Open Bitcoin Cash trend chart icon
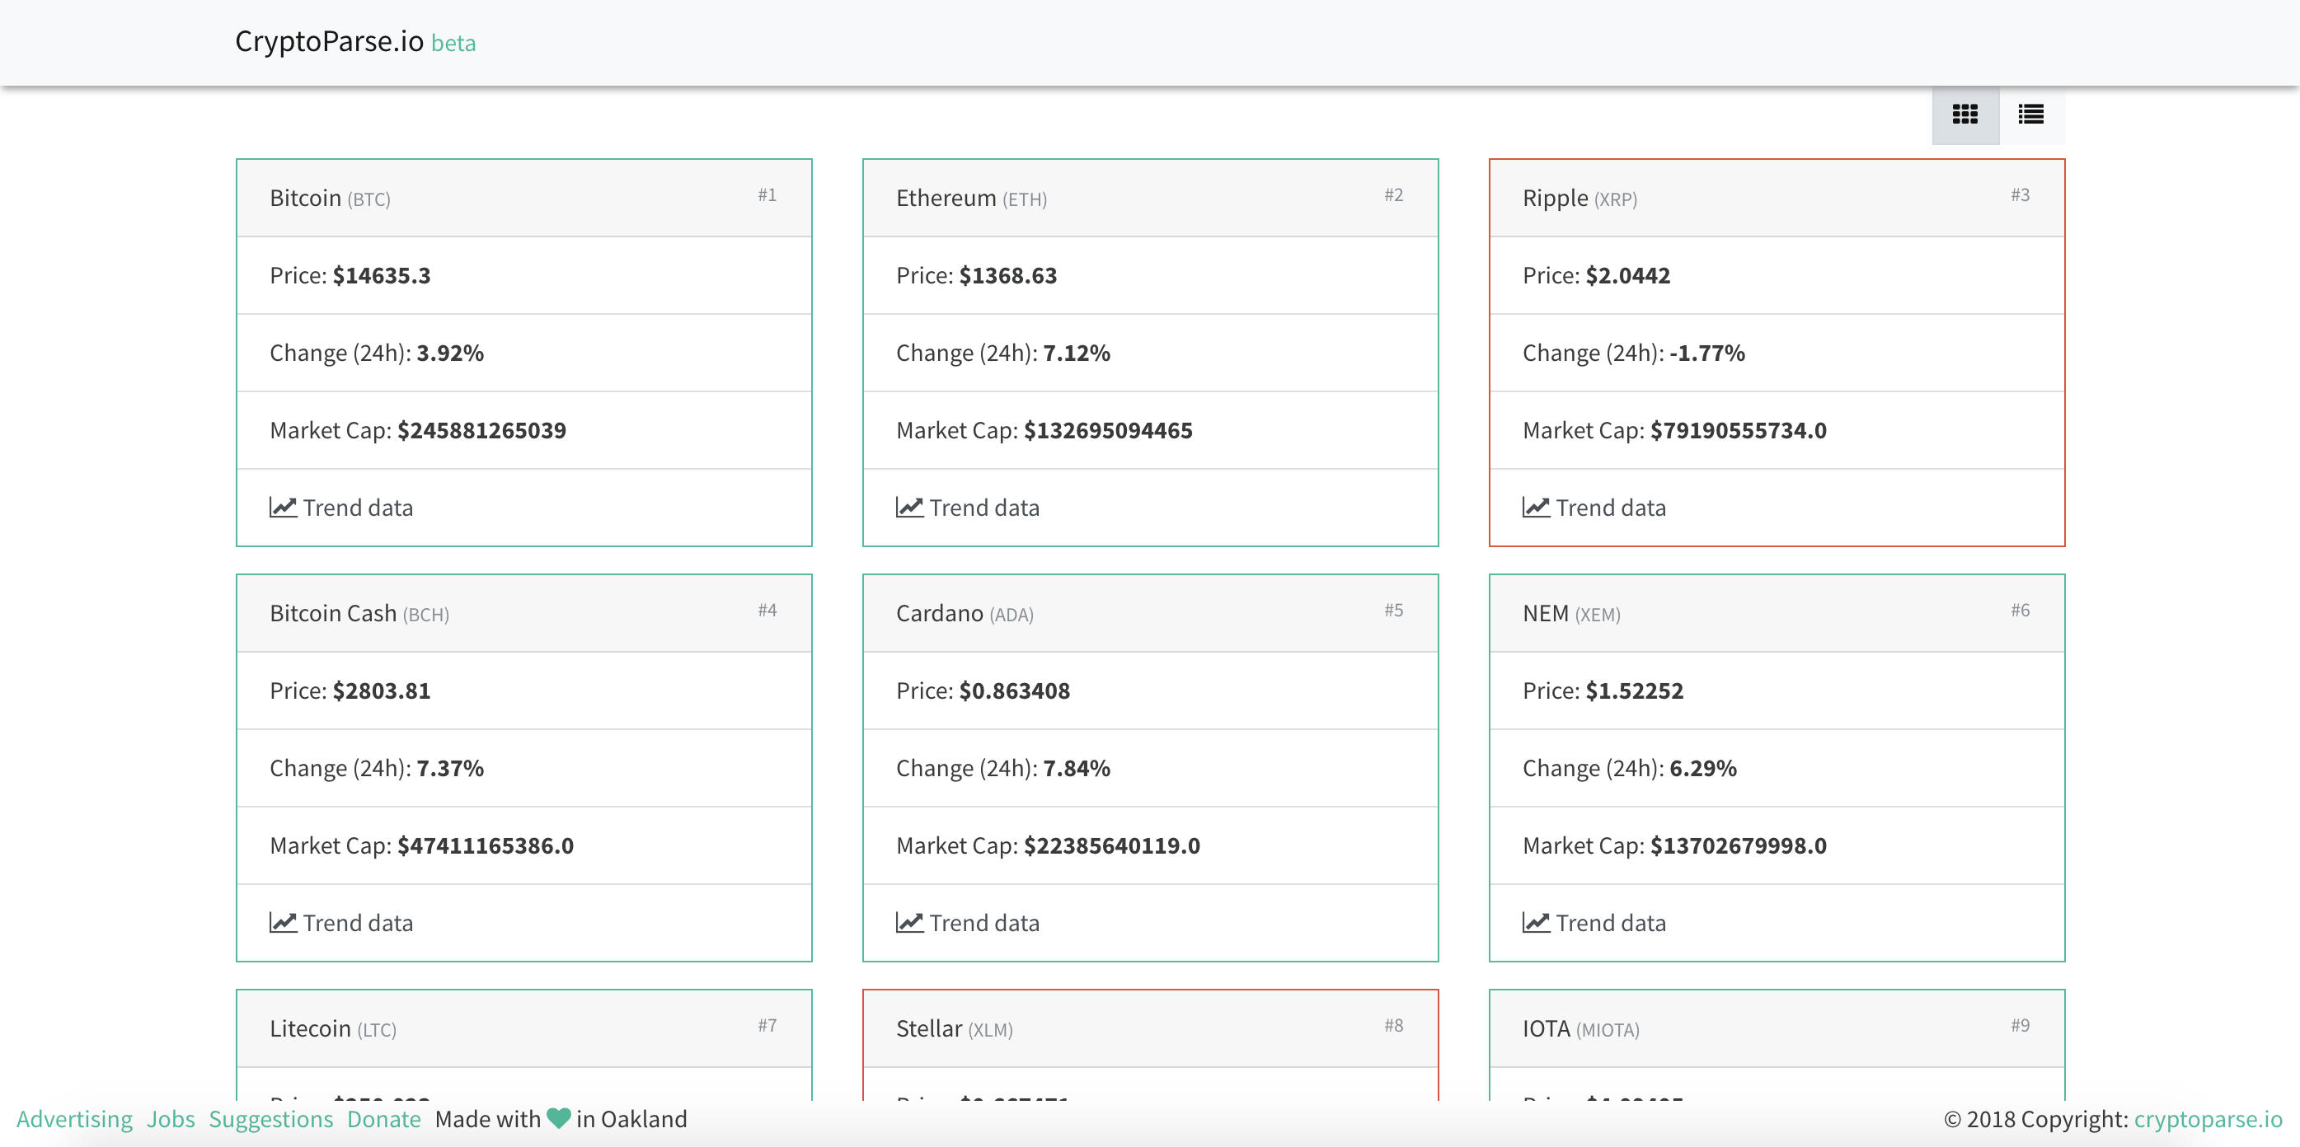2300x1147 pixels. [282, 922]
